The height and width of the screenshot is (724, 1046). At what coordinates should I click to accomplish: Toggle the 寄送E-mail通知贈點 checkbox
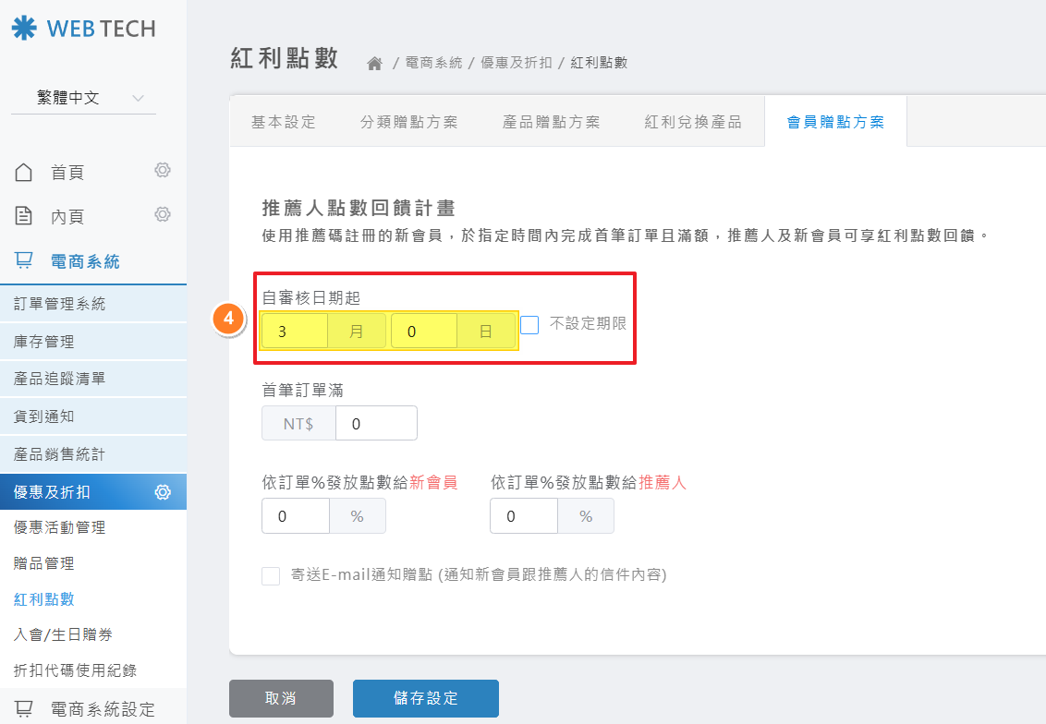(271, 575)
